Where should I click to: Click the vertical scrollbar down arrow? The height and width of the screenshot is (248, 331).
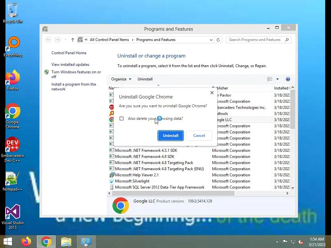[293, 188]
